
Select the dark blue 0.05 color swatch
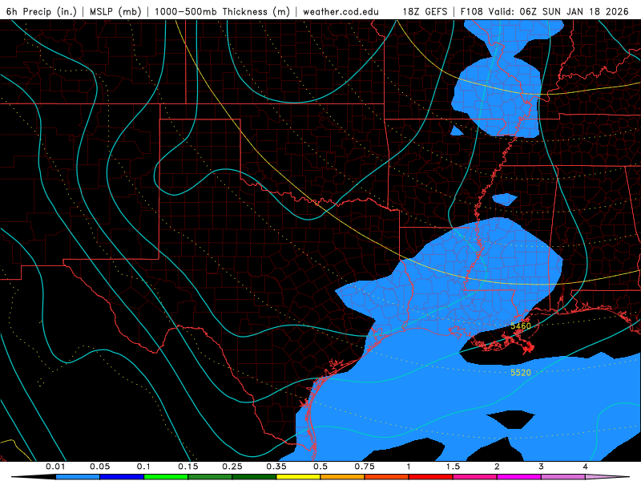(122, 477)
